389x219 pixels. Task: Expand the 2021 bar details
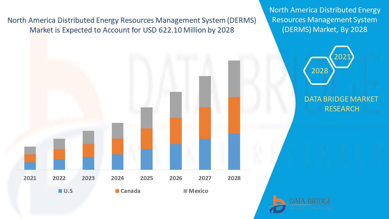point(30,158)
